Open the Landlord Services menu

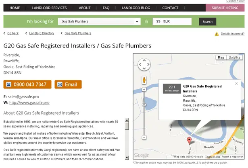click(49, 8)
